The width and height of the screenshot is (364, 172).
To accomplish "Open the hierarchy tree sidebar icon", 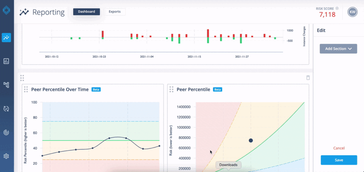I will [x=6, y=85].
